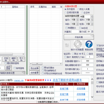Screen dimensions: 104x104
Task: Click left arrow of the results list scrollbar
Action: tap(31, 64)
